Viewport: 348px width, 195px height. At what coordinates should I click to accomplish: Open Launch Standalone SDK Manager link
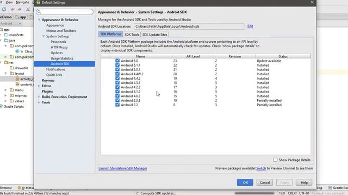coord(123,168)
